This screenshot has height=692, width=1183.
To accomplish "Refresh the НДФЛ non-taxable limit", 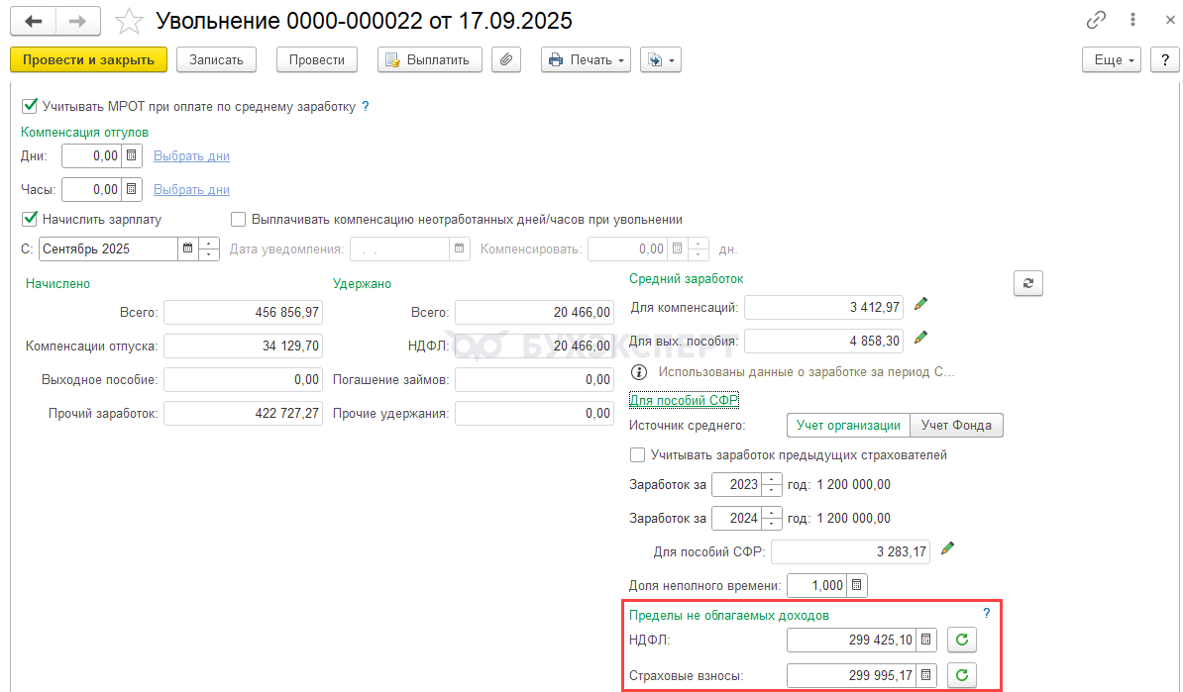I will click(962, 640).
